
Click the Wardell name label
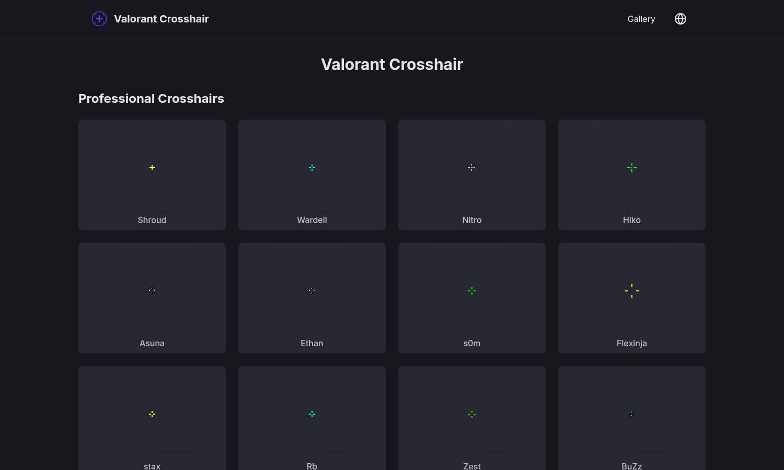tap(312, 220)
